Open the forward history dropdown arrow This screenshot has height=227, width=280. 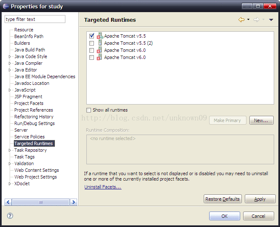[263, 19]
